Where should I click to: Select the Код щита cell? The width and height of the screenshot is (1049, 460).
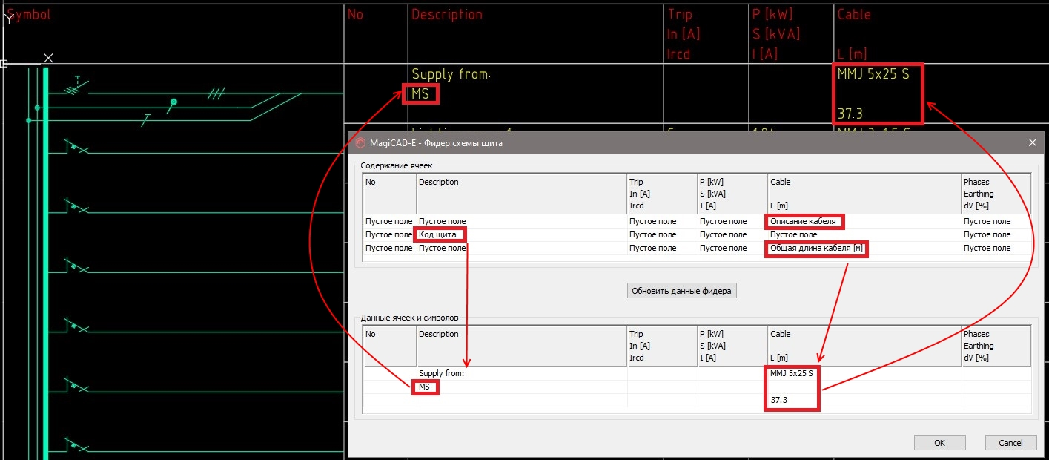pyautogui.click(x=440, y=234)
